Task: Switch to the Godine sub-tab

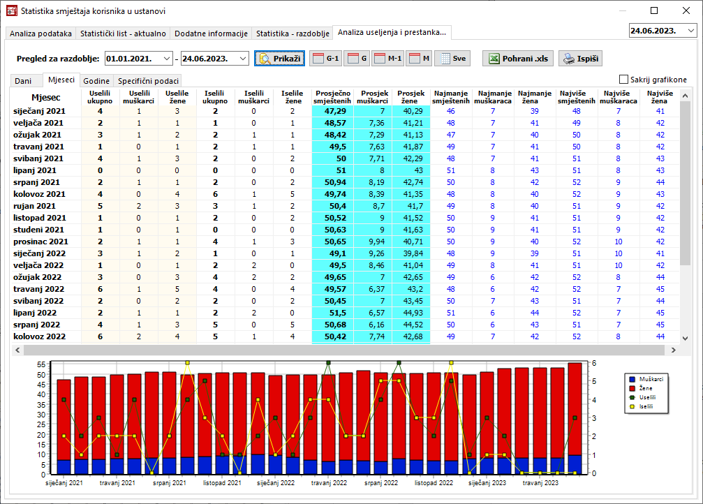Action: [96, 81]
